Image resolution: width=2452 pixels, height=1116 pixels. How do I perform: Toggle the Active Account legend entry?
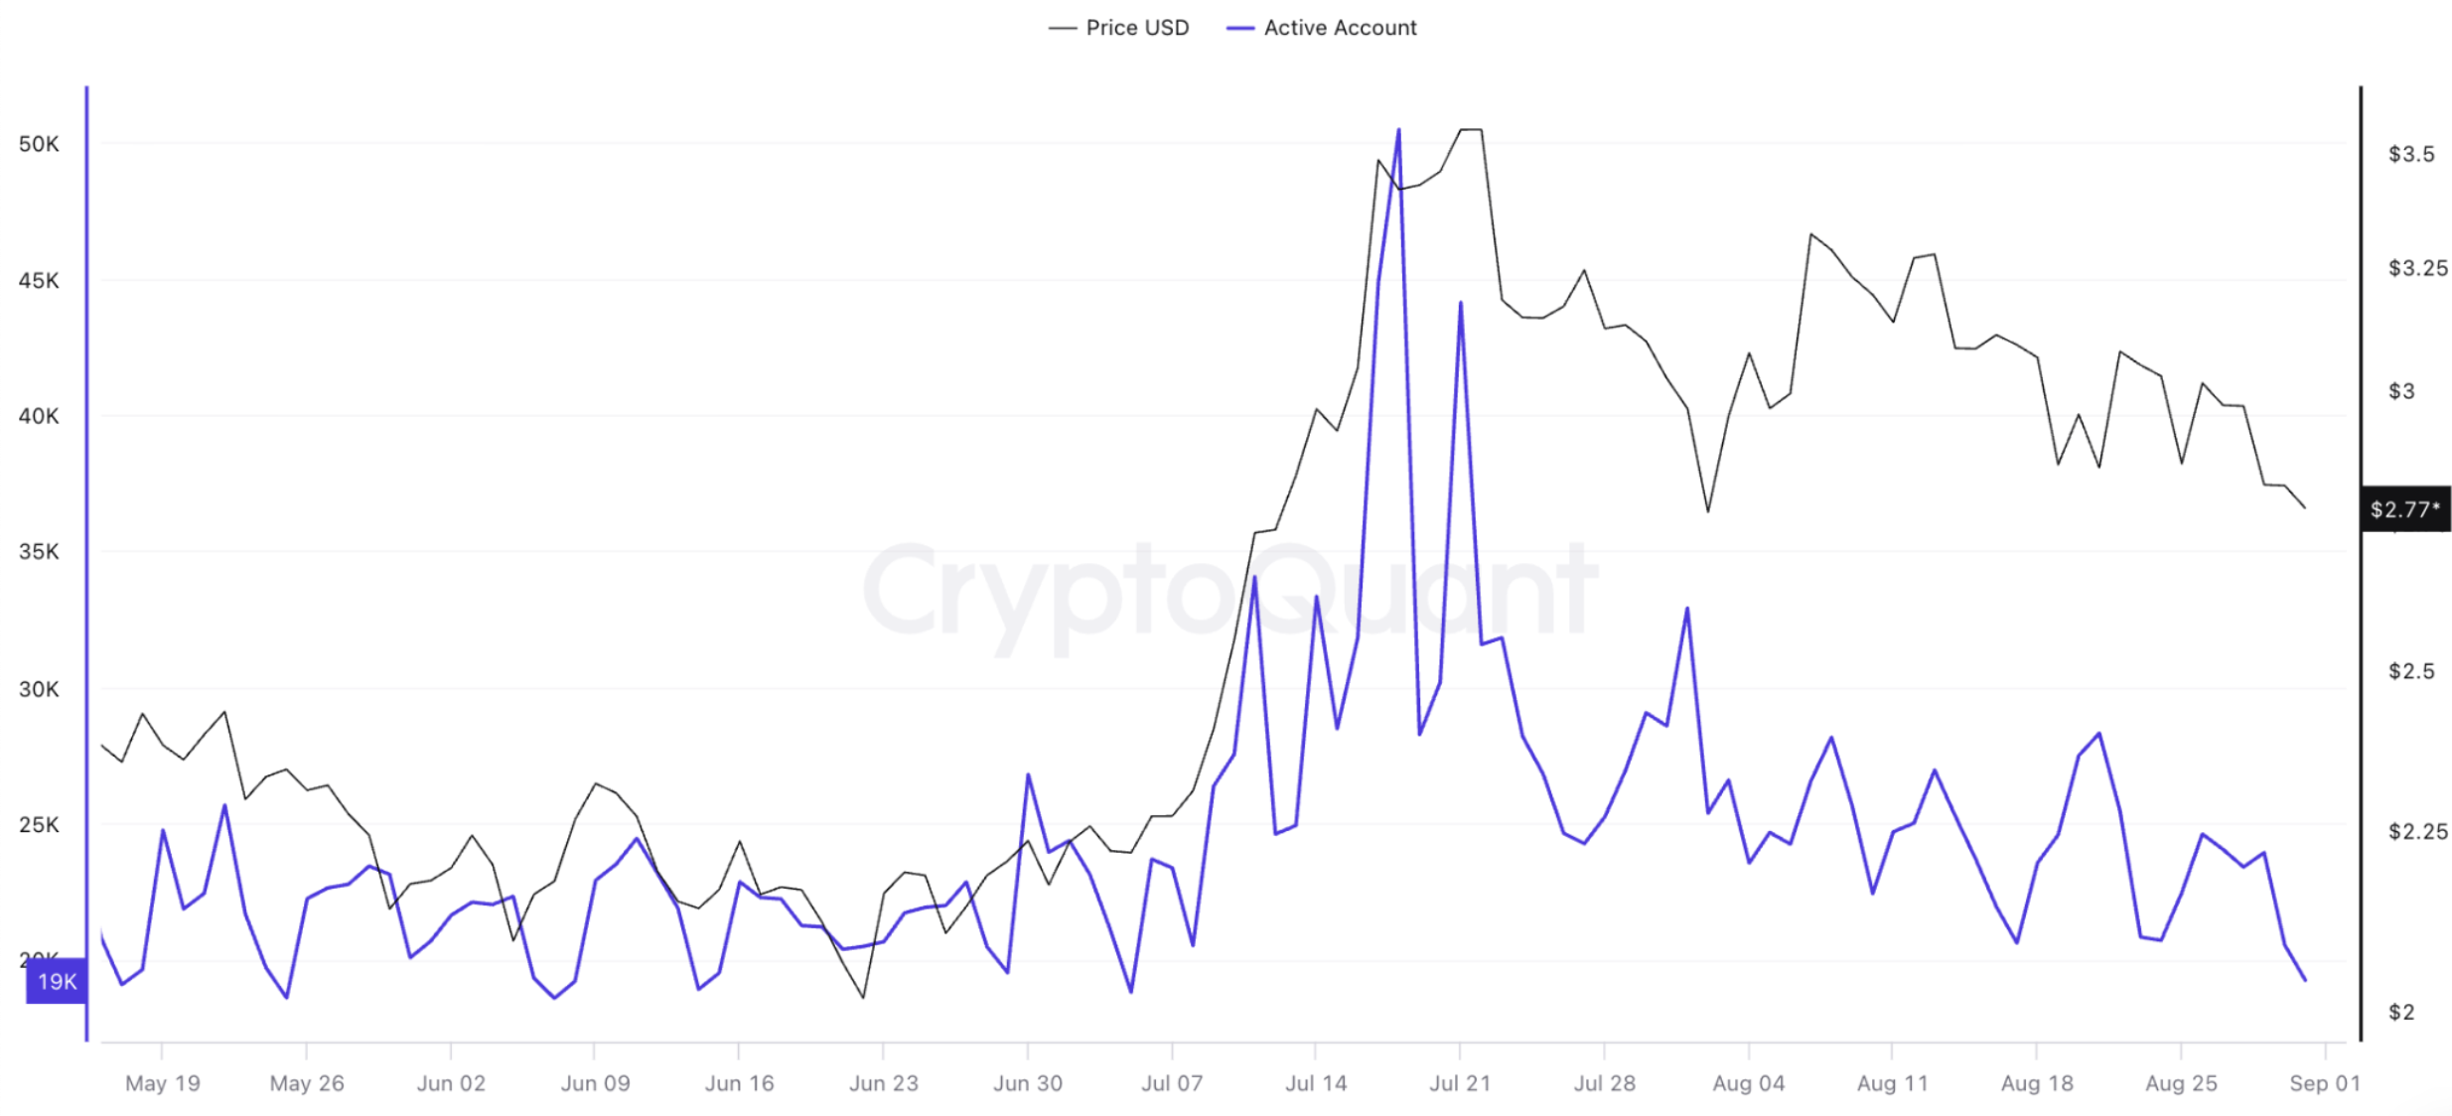(1322, 28)
